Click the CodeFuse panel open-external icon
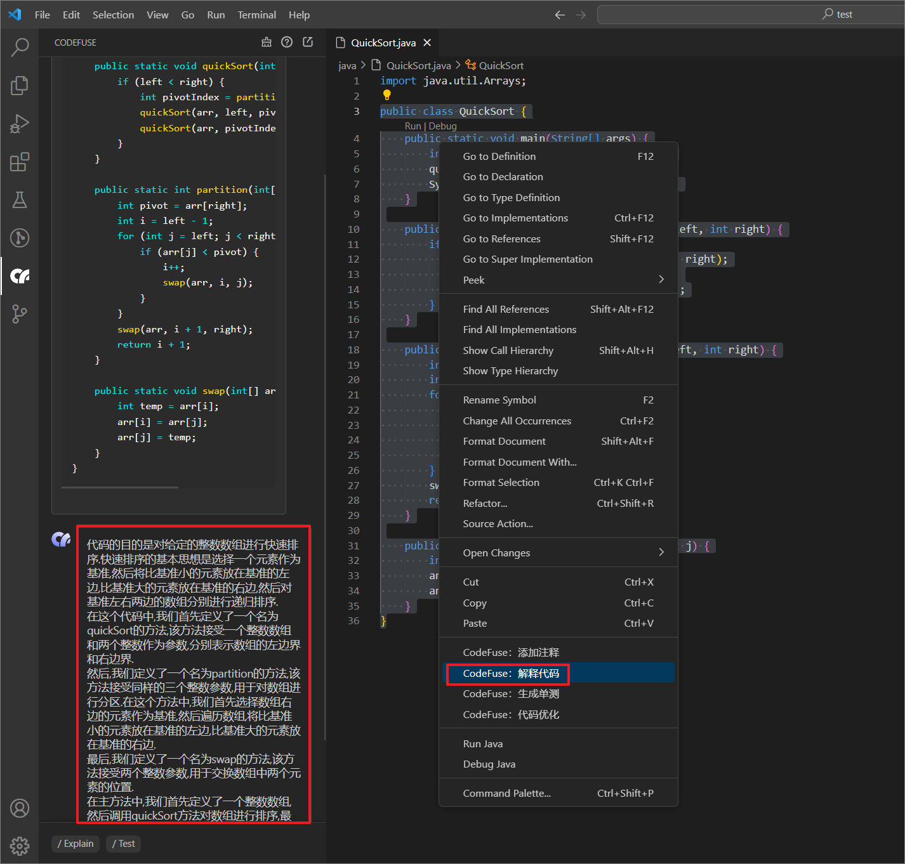Screen dimensions: 905x864 (308, 43)
